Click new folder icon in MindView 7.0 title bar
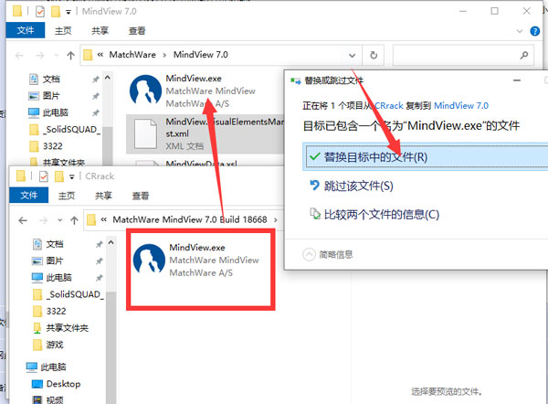548x404 pixels. click(56, 12)
